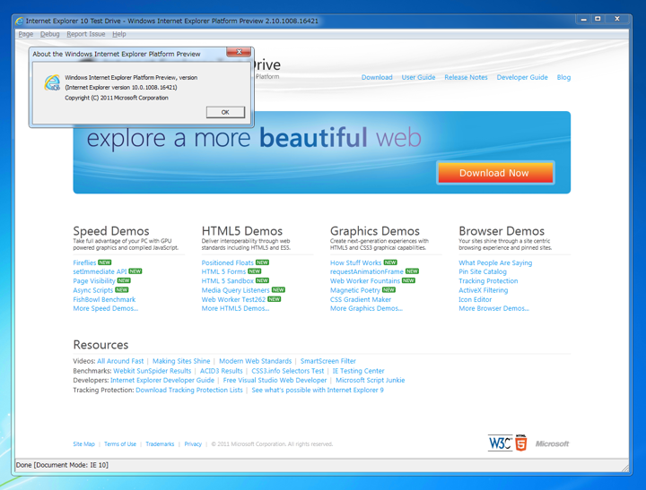Screen dimensions: 646x490
Task: Open Free Visual Studio Web Developer link
Action: (275, 380)
